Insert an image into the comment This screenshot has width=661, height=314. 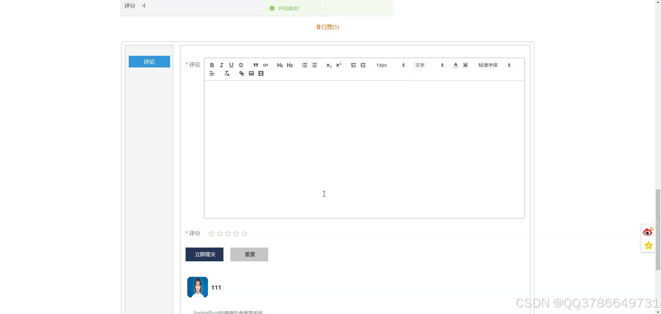251,73
